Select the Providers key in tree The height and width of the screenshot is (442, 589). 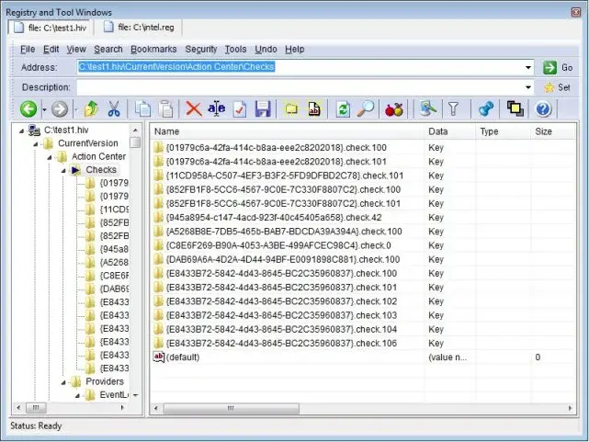105,381
